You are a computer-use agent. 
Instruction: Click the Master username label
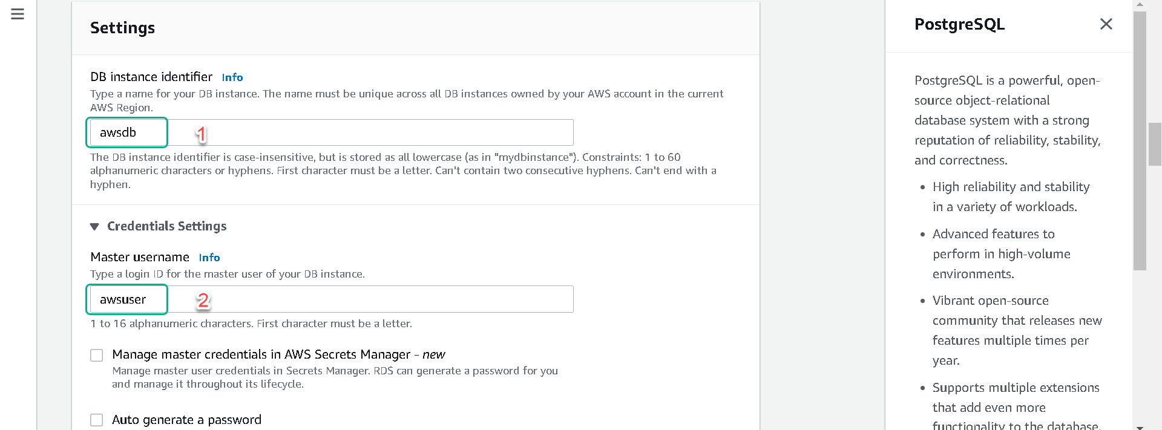pyautogui.click(x=140, y=257)
